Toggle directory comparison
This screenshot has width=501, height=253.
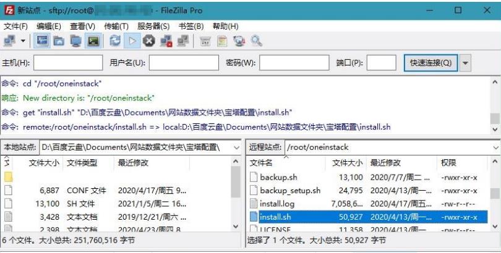(x=222, y=41)
